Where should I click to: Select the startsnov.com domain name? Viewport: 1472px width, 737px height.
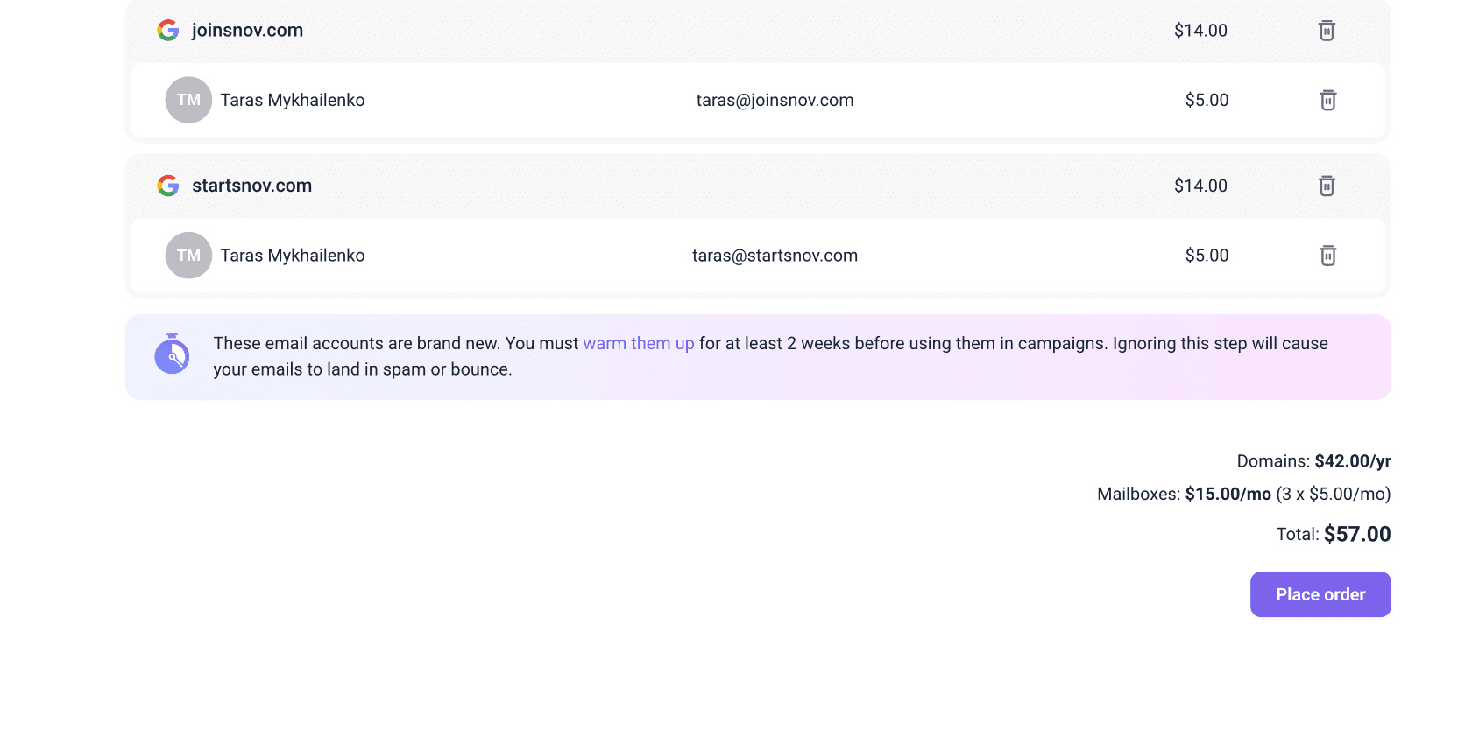tap(251, 186)
